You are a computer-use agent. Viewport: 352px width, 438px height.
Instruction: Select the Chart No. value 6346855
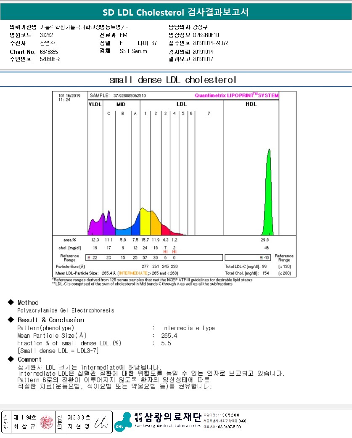point(49,51)
